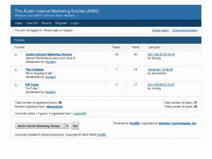
Task: Open the Register page
Action: coord(61,23)
